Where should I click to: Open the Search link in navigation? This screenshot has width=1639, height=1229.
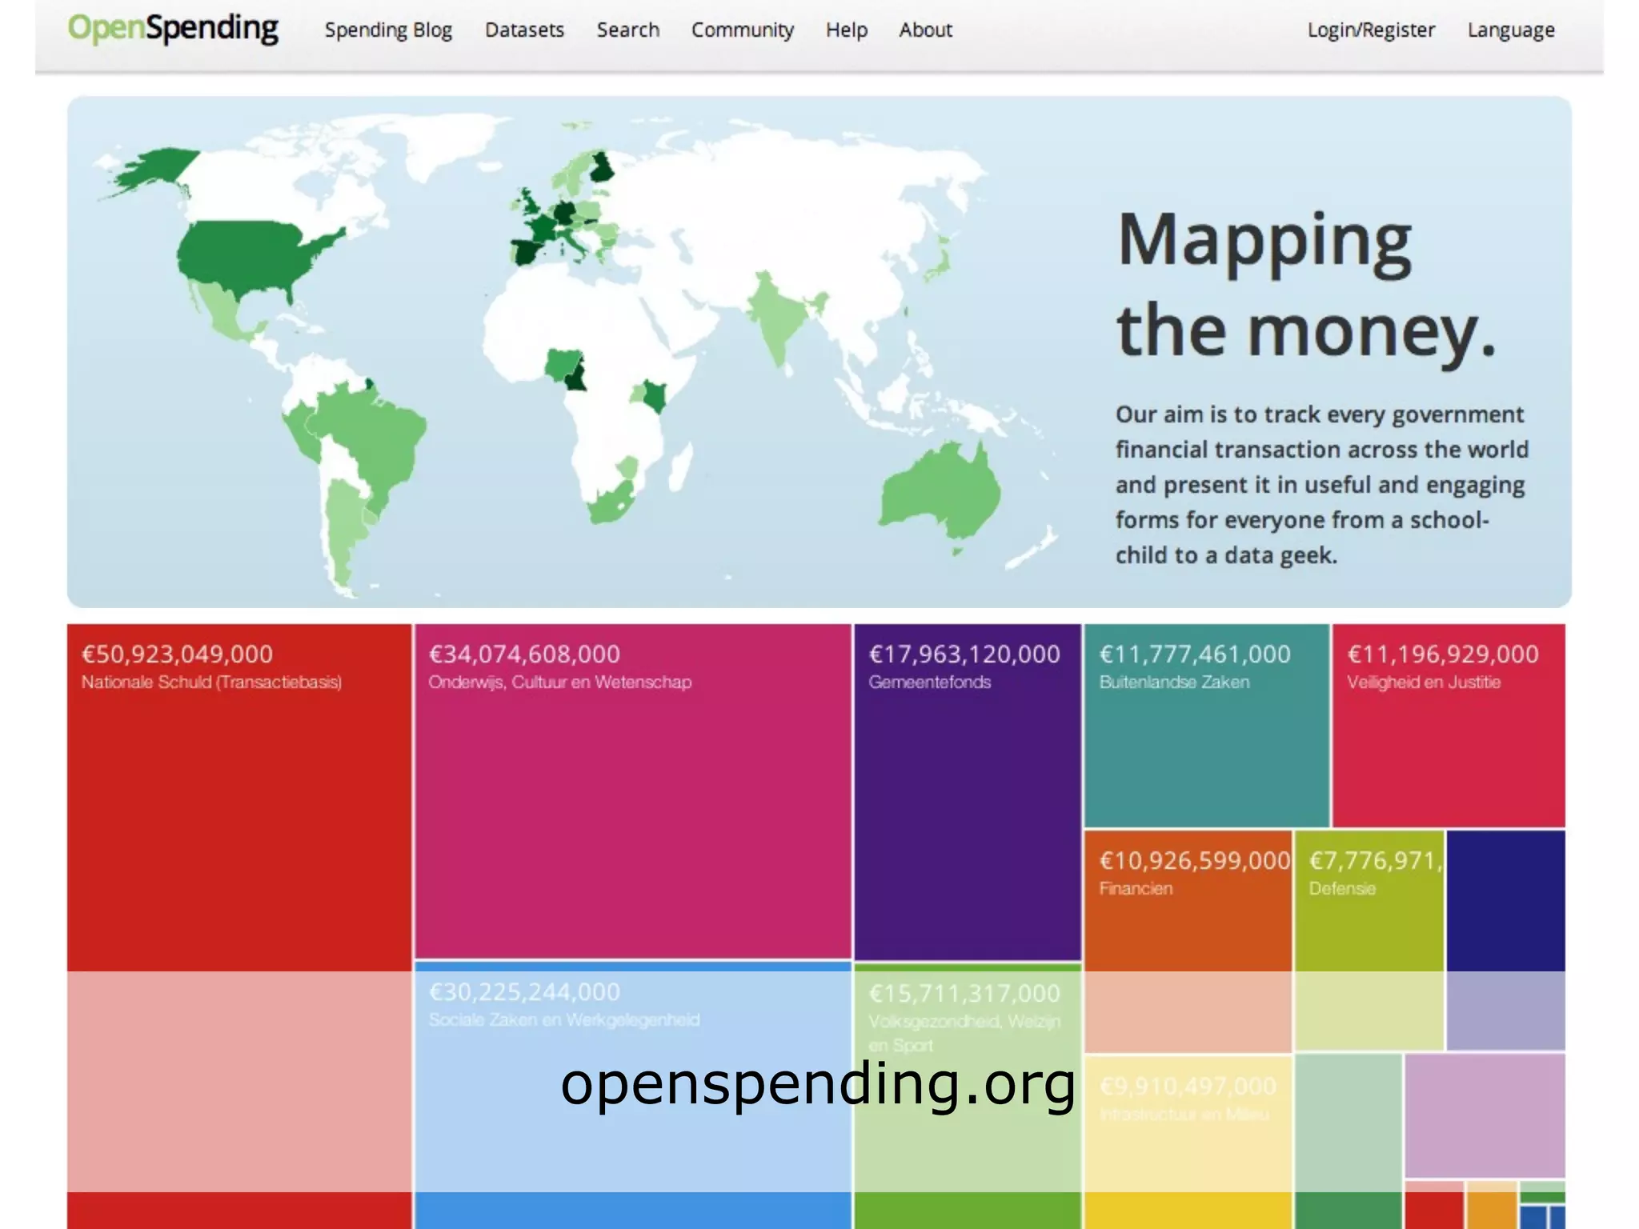pos(627,30)
